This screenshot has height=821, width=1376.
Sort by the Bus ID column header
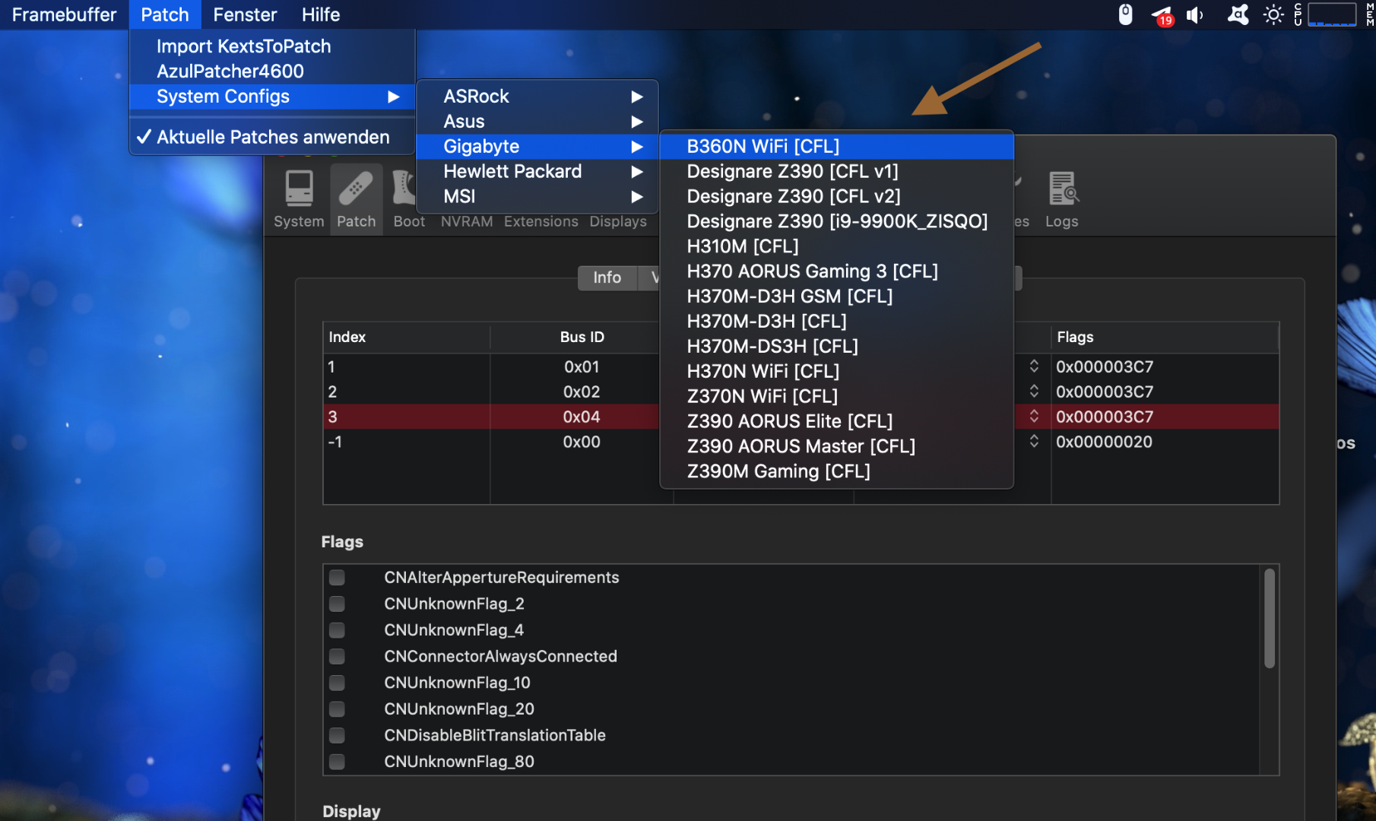coord(582,337)
